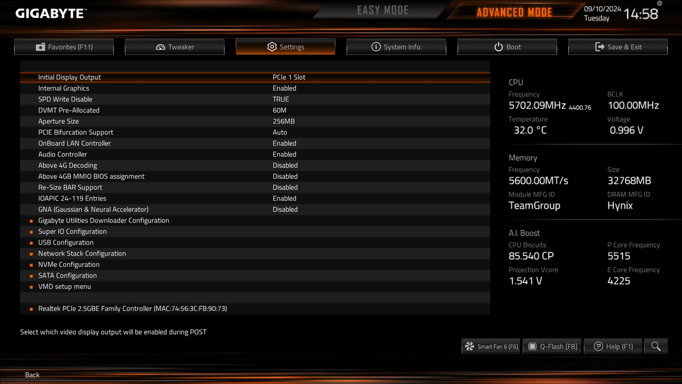Open Initial Display Output PCIe 1 Slot dropdown
The width and height of the screenshot is (682, 384).
coord(289,77)
